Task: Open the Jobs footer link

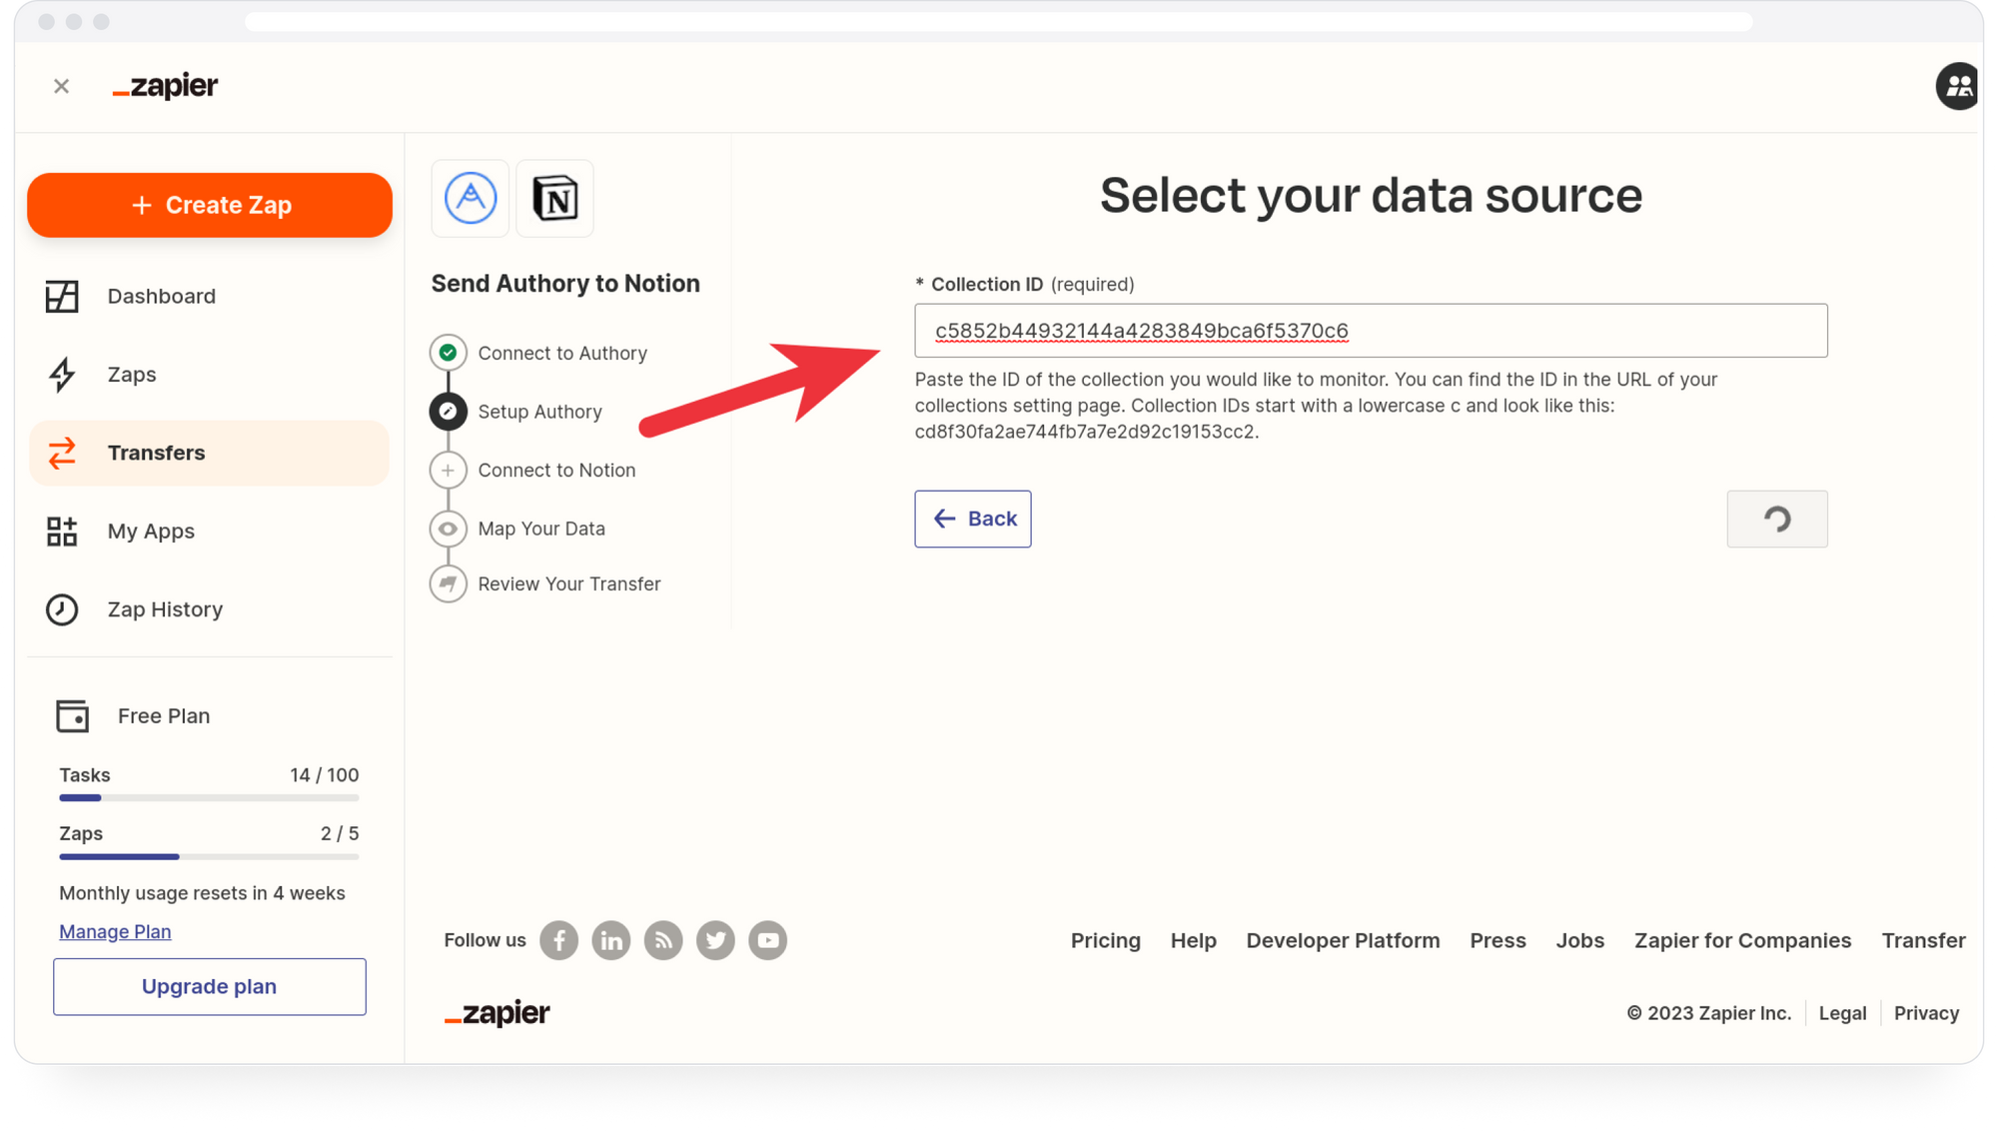Action: 1579,940
